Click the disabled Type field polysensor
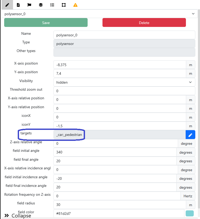 pos(124,44)
